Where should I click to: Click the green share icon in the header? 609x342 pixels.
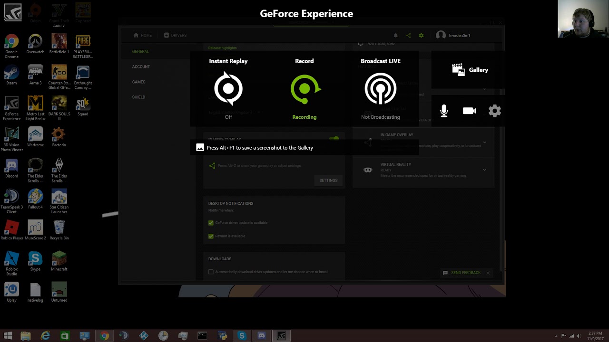(408, 35)
